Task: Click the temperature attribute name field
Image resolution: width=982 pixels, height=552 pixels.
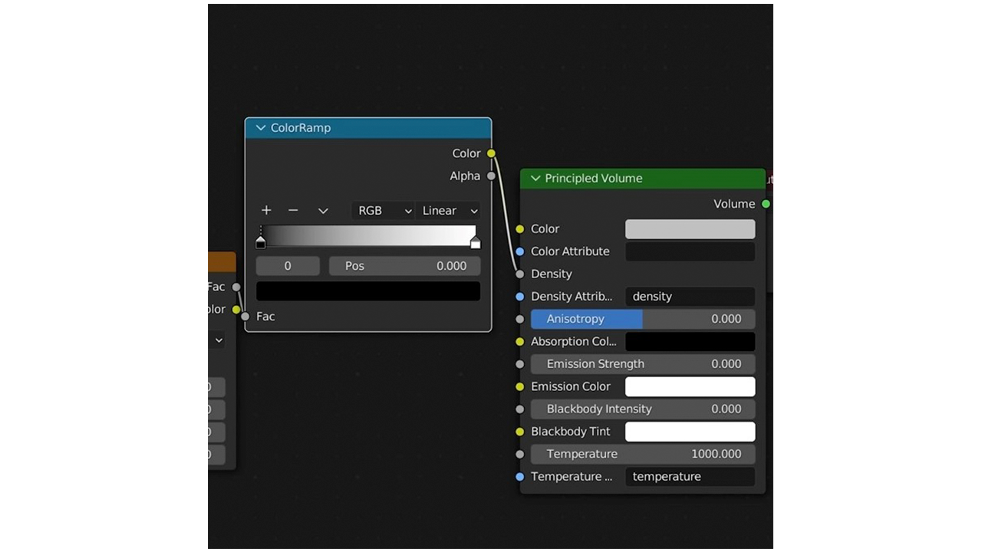Action: click(x=690, y=477)
